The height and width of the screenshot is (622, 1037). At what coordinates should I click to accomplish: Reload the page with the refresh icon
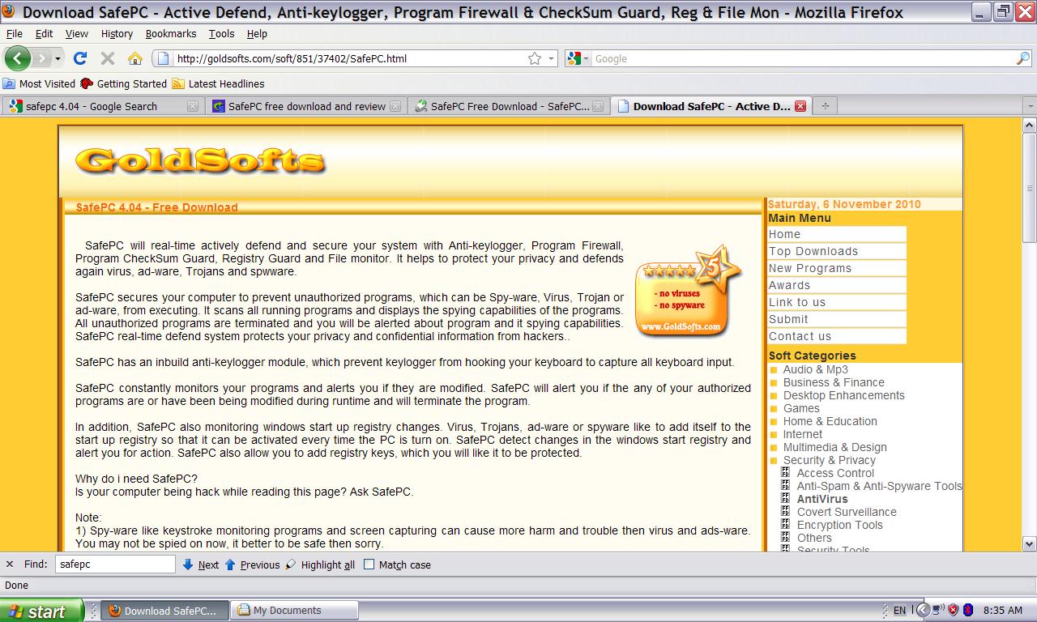(x=79, y=58)
